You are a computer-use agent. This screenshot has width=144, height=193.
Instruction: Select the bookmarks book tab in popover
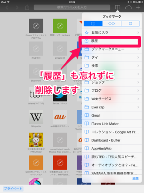coord(93,24)
